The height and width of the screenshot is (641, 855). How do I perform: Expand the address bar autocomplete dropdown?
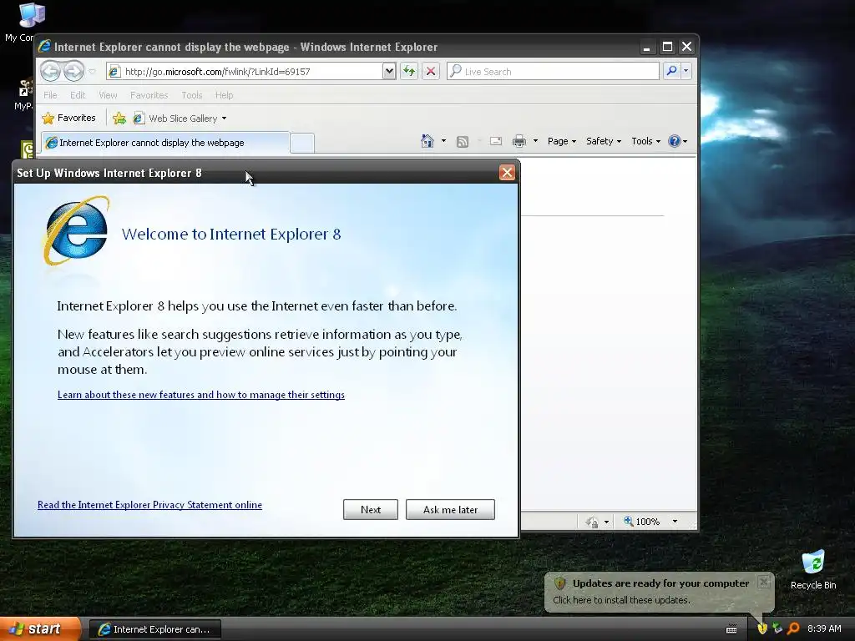[x=389, y=71]
